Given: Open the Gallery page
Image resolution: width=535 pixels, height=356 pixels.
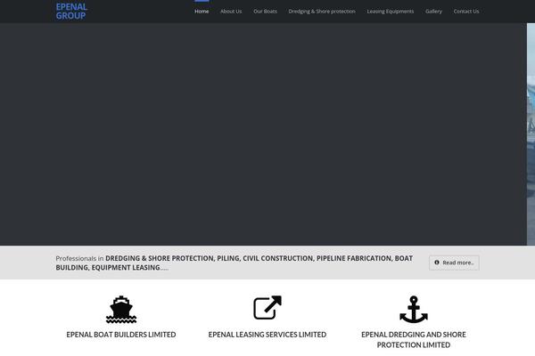Looking at the screenshot, I should pos(433,12).
